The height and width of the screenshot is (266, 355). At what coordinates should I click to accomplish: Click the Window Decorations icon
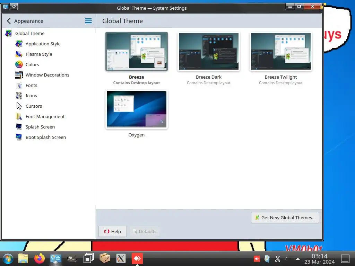click(19, 75)
